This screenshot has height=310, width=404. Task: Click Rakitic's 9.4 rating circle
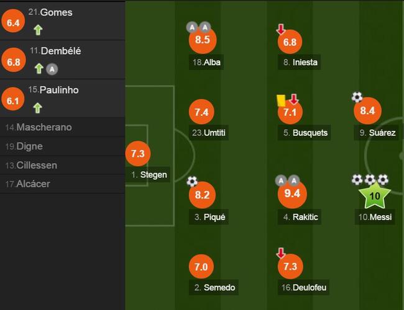[292, 193]
